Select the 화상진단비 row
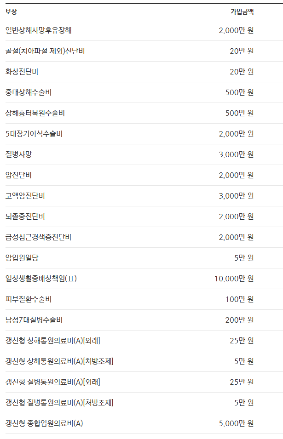This screenshot has height=439, width=283. pyautogui.click(x=144, y=72)
